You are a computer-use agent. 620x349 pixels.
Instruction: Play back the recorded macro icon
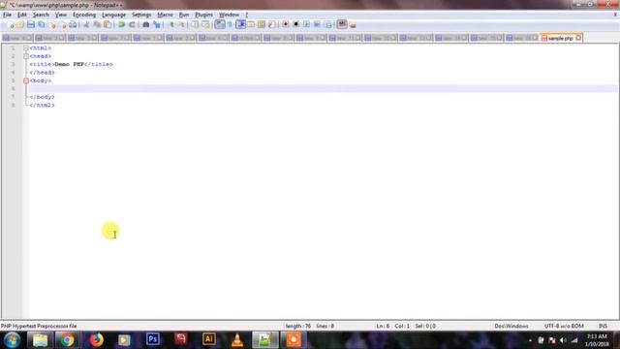point(306,24)
